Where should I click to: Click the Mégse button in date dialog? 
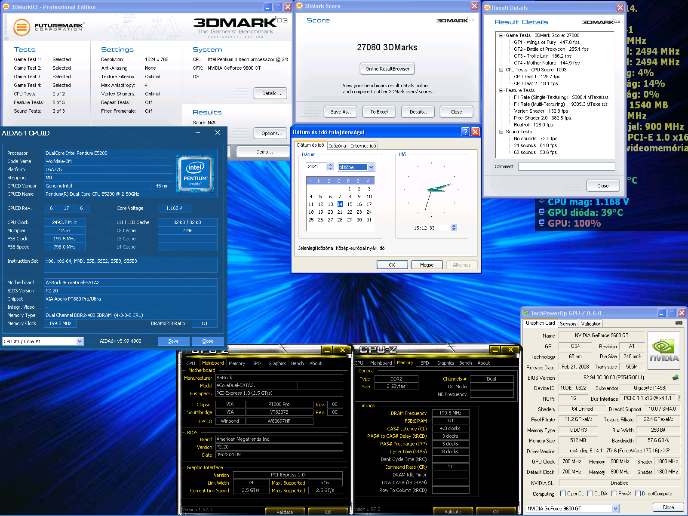[427, 265]
